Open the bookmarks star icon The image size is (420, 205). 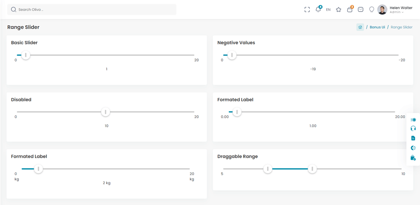339,10
